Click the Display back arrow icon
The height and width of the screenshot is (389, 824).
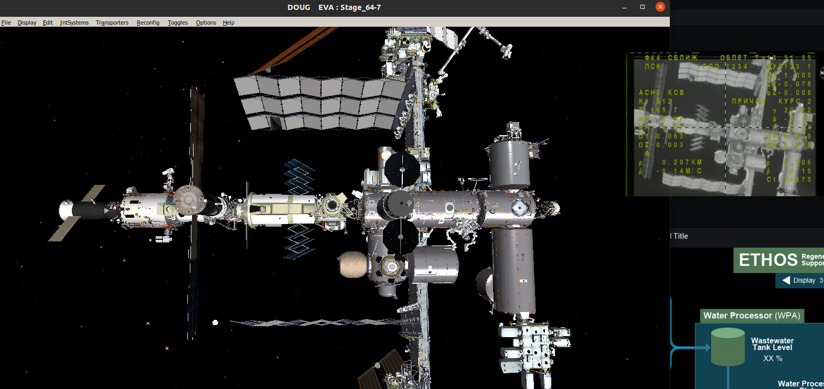pyautogui.click(x=786, y=280)
